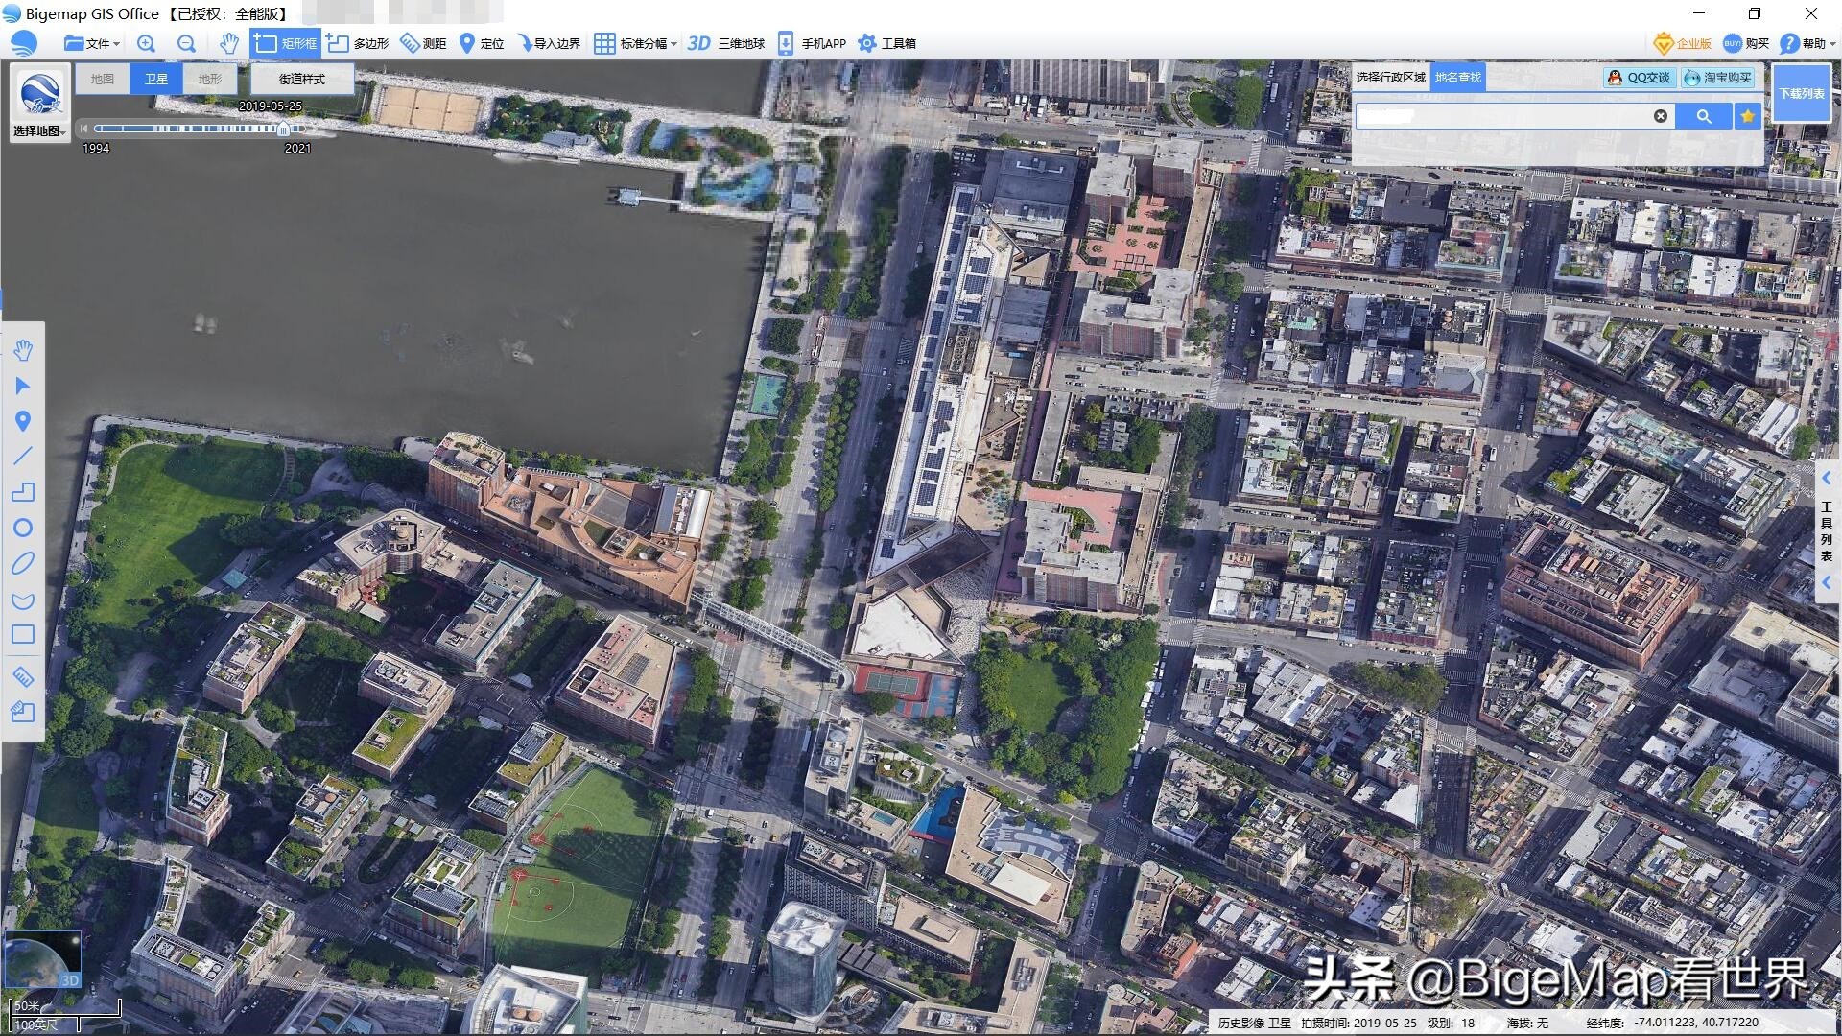The width and height of the screenshot is (1842, 1036).
Task: Select the 地名查找 place name search tab
Action: [x=1457, y=77]
